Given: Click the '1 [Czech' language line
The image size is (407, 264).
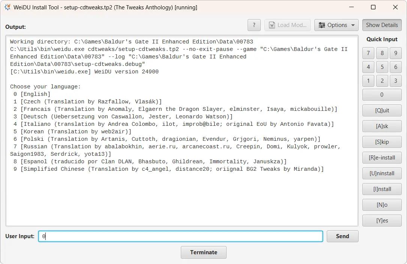Looking at the screenshot, I should coord(87,101).
